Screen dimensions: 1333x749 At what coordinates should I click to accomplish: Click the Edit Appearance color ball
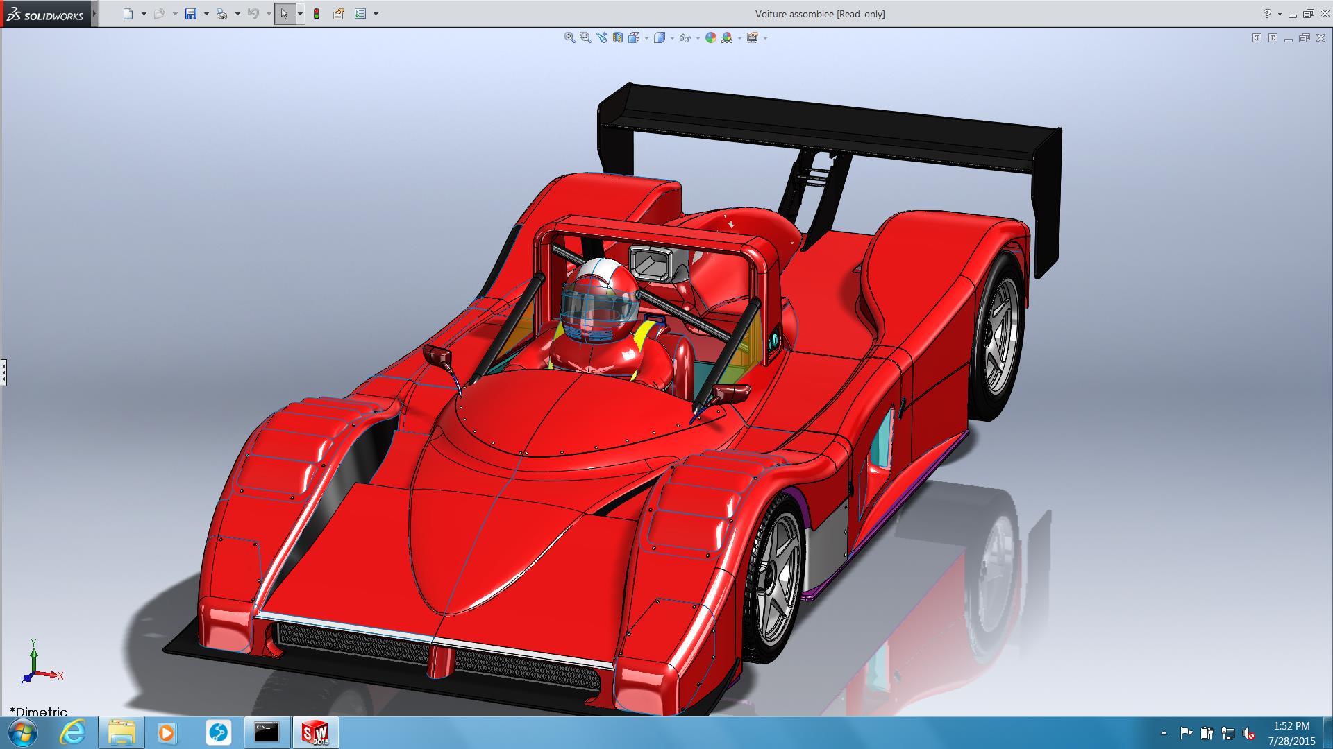(x=710, y=38)
